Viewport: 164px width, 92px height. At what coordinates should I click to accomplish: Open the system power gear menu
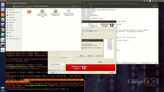tap(163, 1)
